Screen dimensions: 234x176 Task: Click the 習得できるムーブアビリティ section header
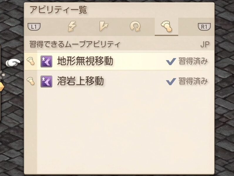pos(75,45)
